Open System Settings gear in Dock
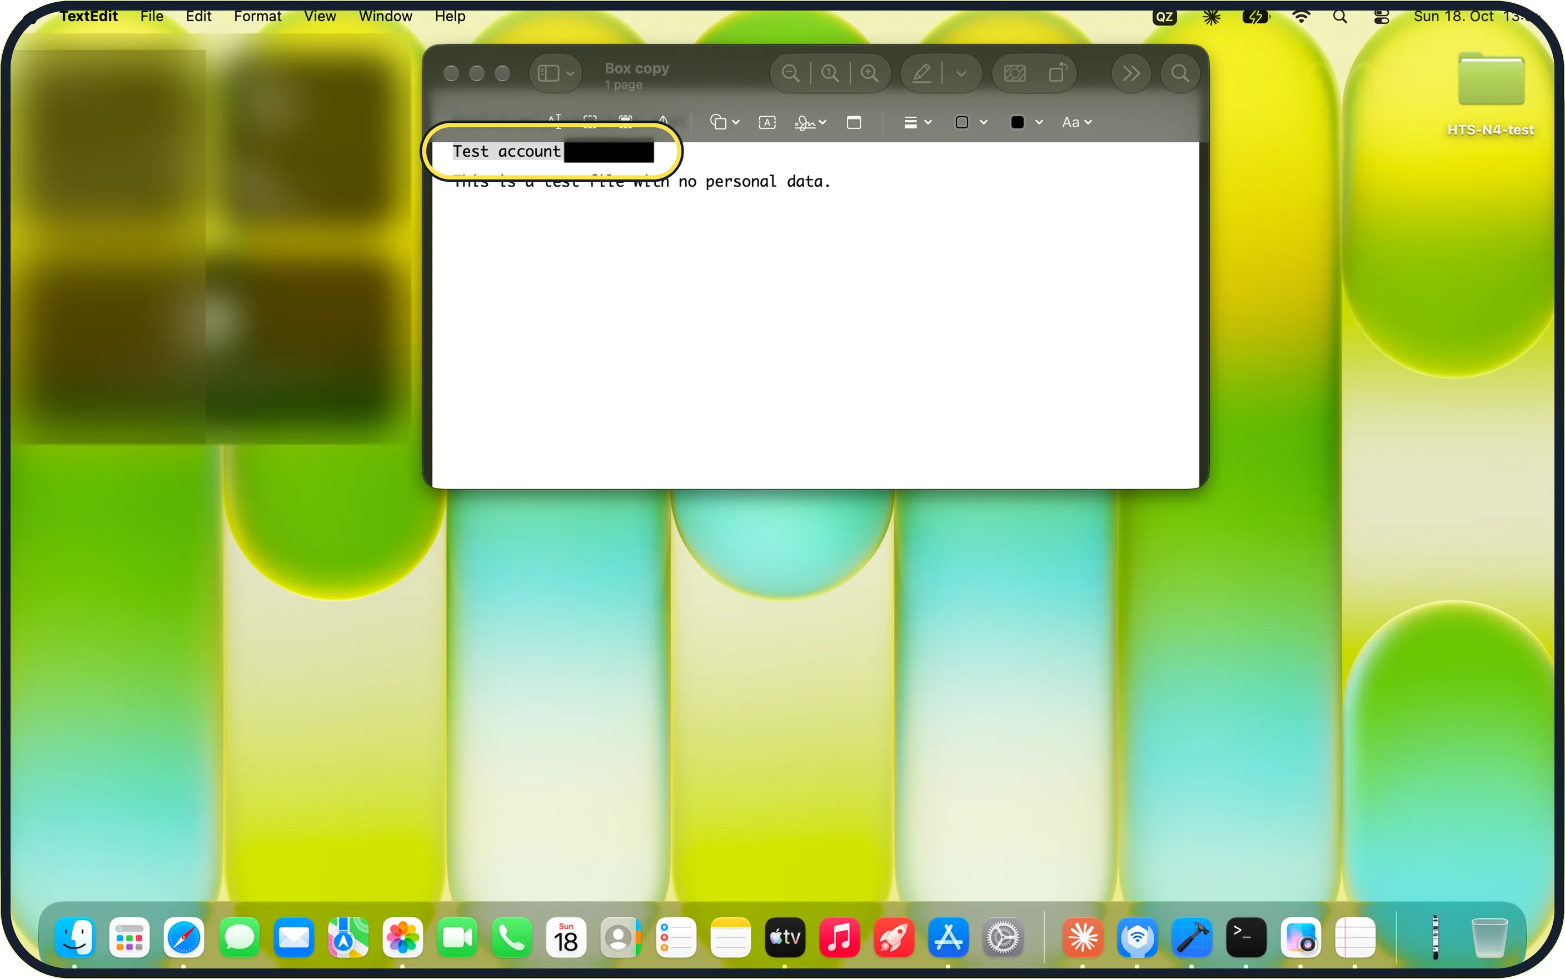The height and width of the screenshot is (979, 1565). [x=1003, y=937]
